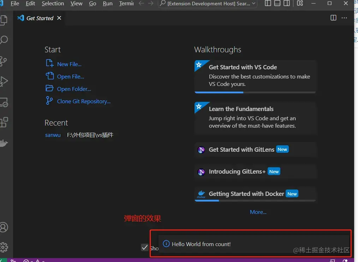Open the Go menu

93,4
